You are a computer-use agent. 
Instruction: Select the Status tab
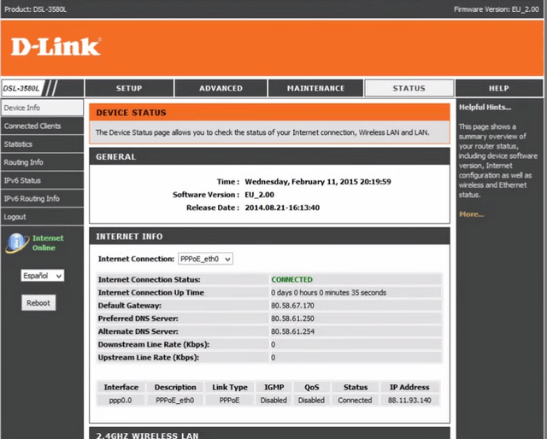(409, 88)
